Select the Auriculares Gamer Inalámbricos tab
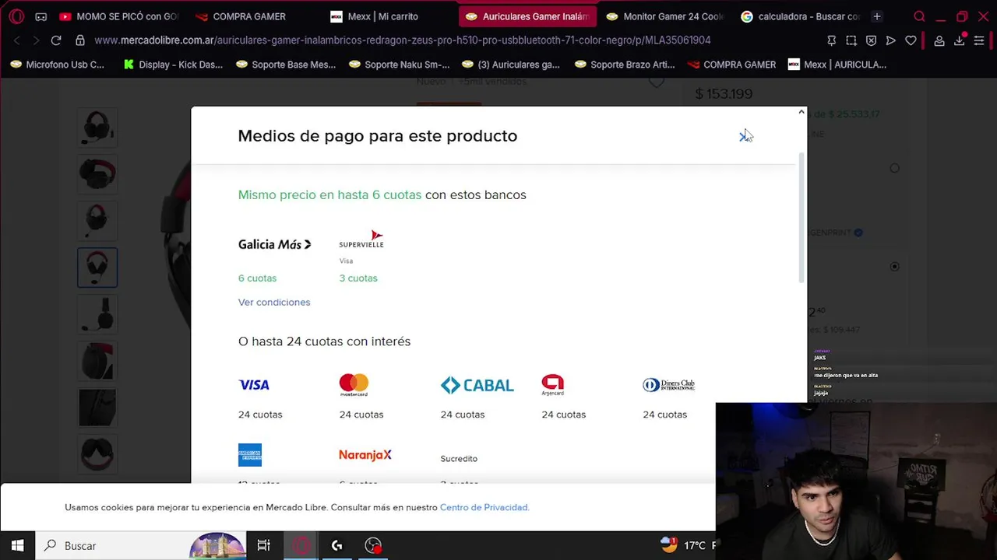Image resolution: width=997 pixels, height=560 pixels. tap(528, 16)
